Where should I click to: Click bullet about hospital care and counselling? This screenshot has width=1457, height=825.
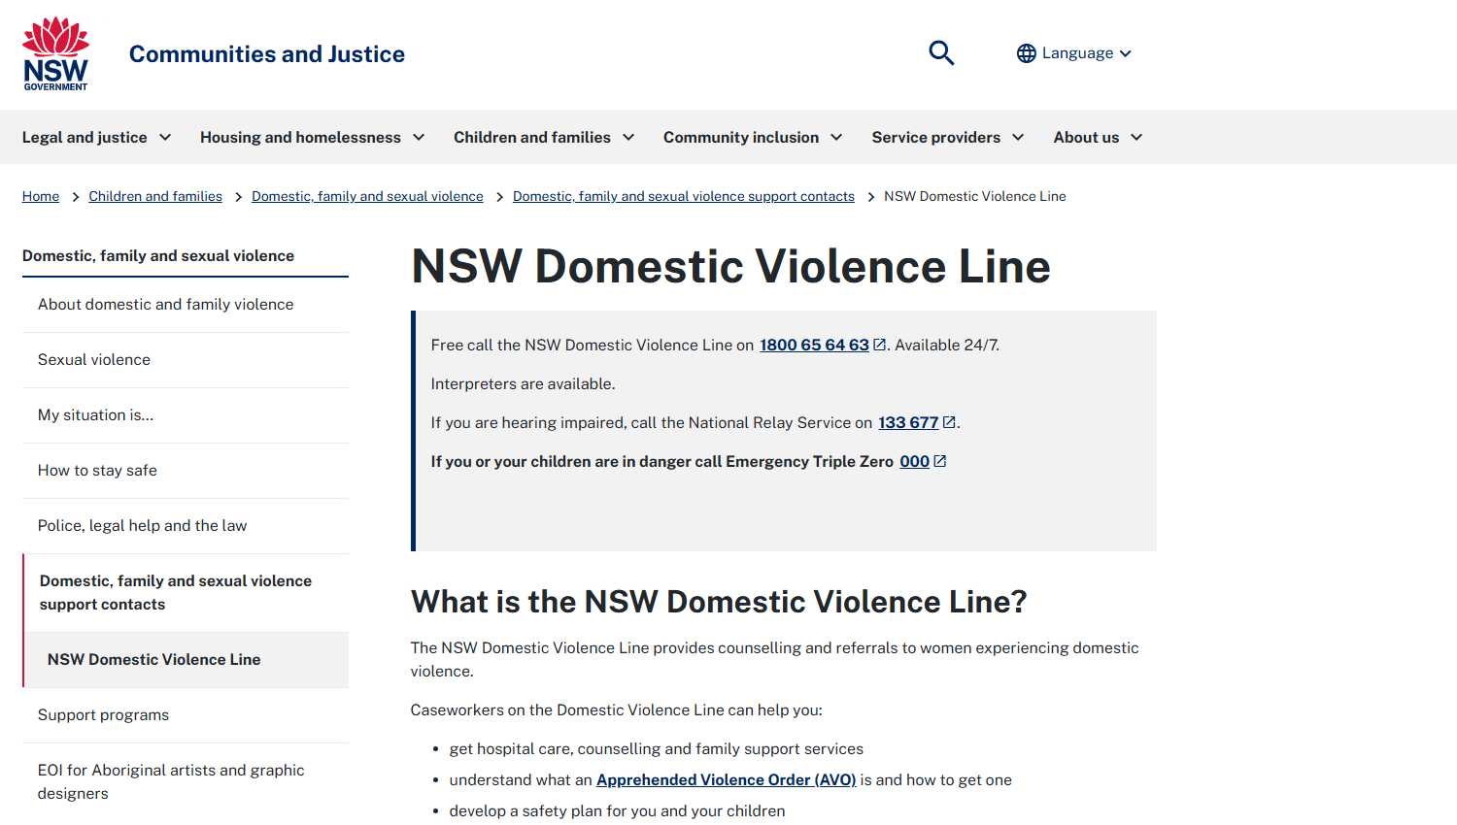[656, 748]
